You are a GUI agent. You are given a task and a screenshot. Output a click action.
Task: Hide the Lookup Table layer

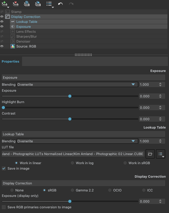coord(2,22)
